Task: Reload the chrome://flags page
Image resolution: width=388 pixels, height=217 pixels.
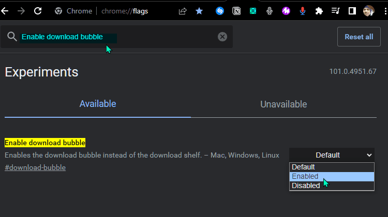Action: [x=38, y=11]
